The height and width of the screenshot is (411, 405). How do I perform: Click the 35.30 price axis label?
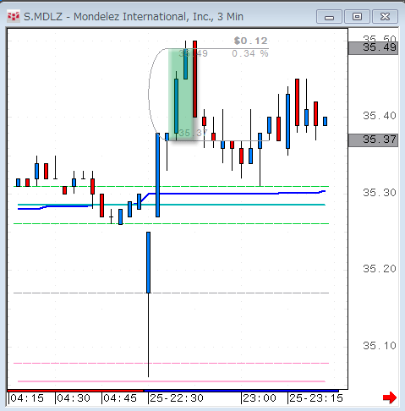point(380,193)
